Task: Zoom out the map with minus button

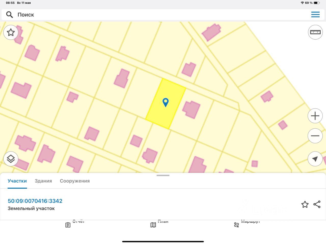Action: point(315,136)
